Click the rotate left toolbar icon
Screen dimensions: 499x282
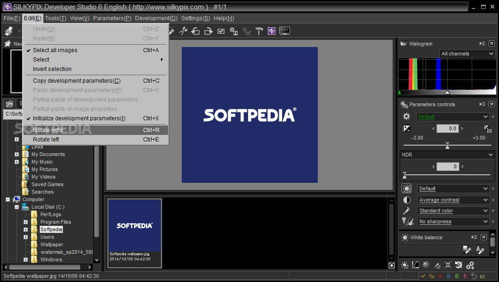[195, 31]
